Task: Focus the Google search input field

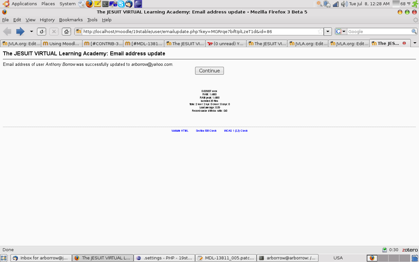Action: coord(379,31)
